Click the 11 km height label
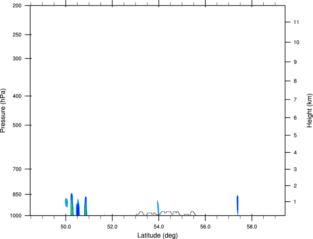The image size is (313, 239). [x=296, y=22]
